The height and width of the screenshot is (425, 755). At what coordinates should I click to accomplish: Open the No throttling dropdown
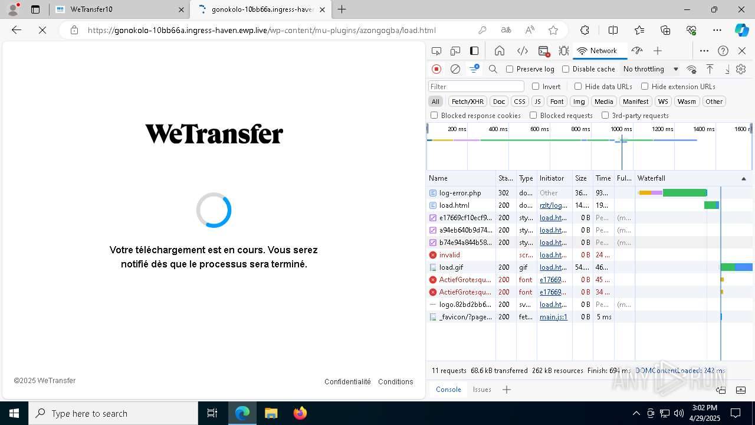pos(651,69)
